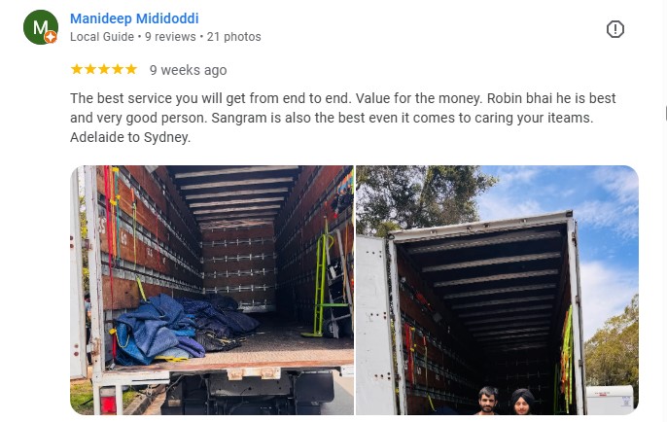The image size is (667, 422).
Task: Open the truck photo with blue moving blankets
Action: coord(212,290)
